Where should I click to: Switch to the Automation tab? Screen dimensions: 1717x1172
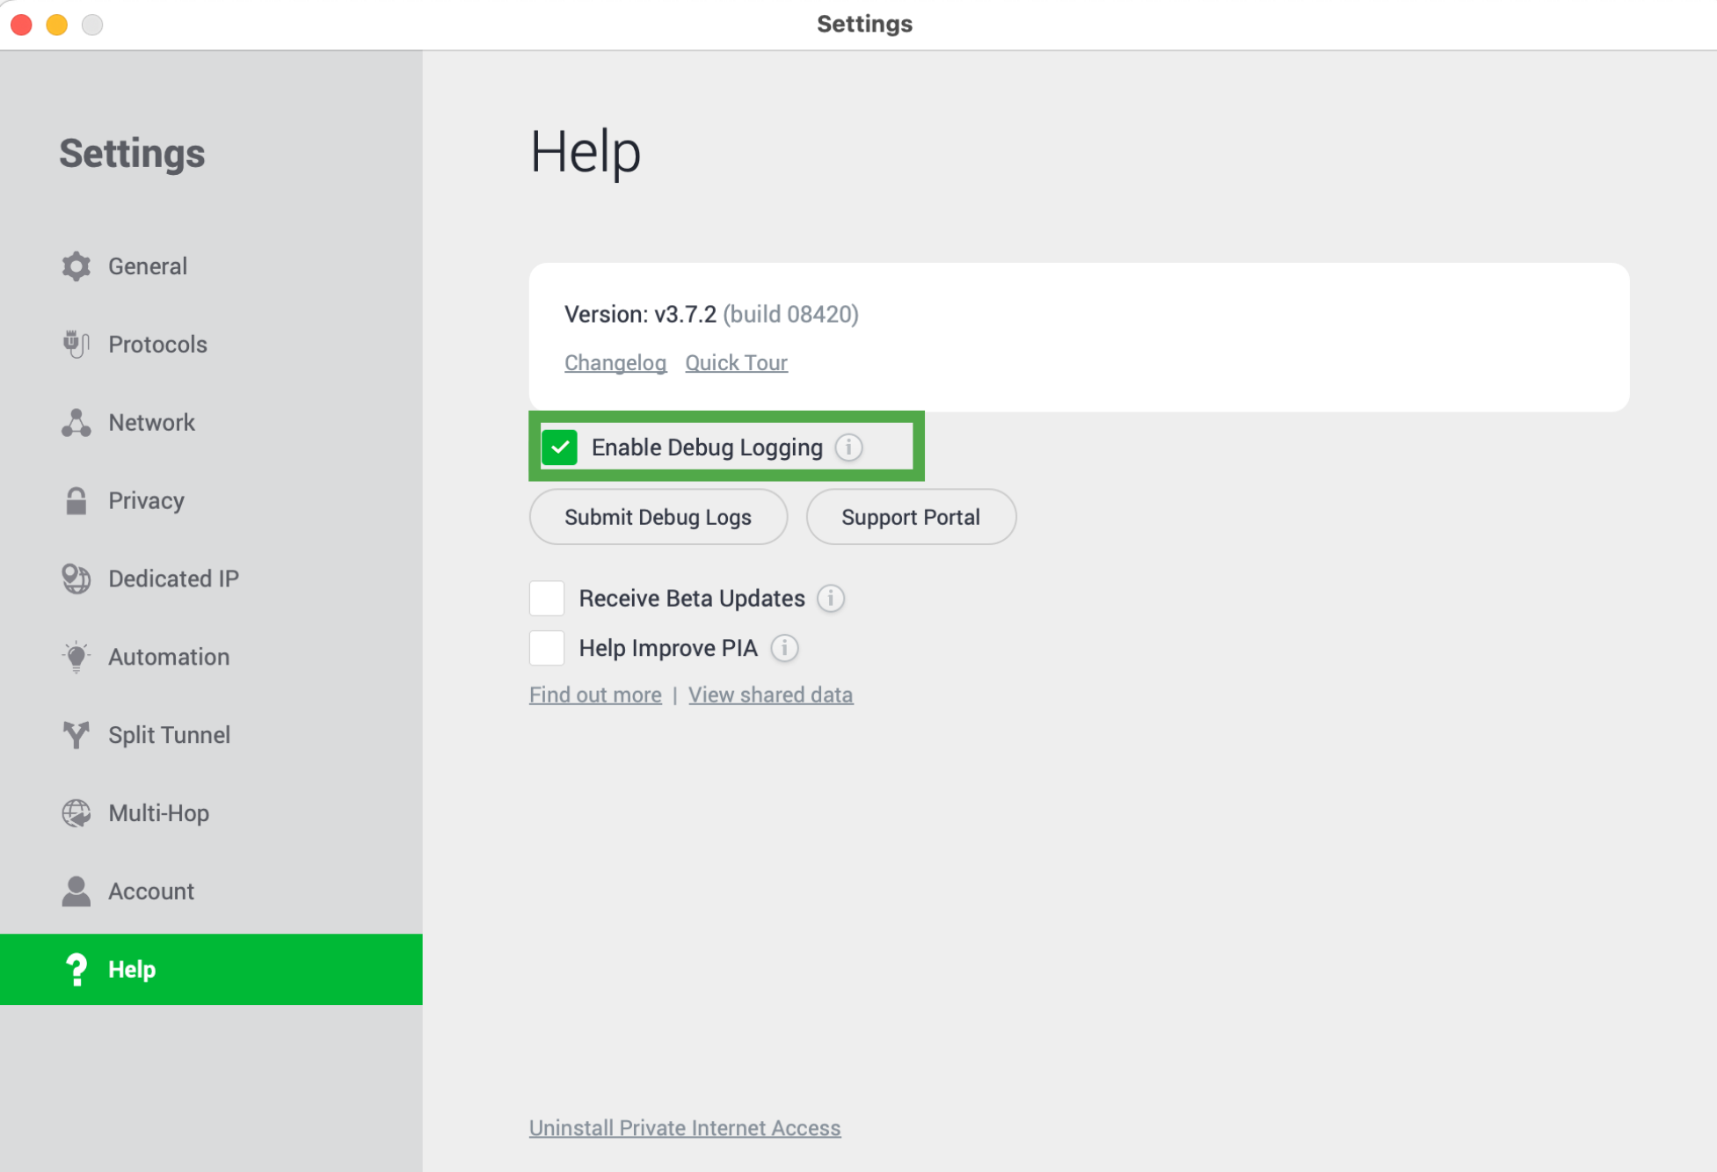coord(211,657)
